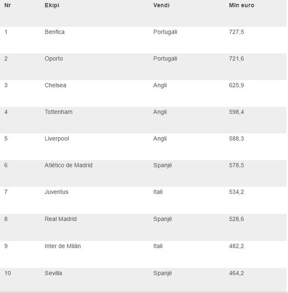The width and height of the screenshot is (288, 293).
Task: Select the Oporto team name
Action: tap(53, 59)
